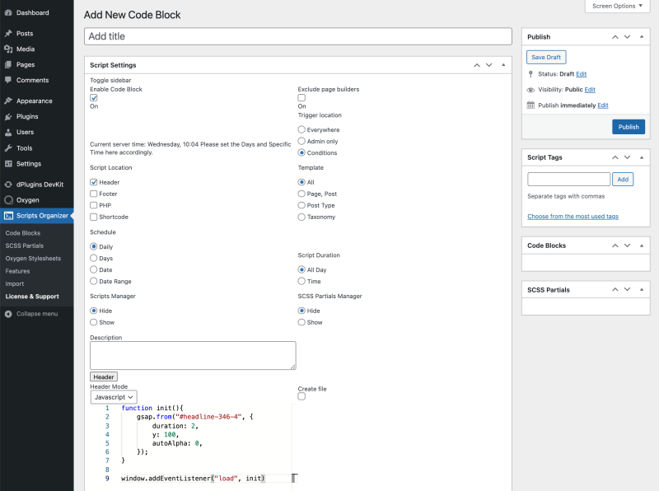
Task: Move Code Blocks panel up arrow
Action: pyautogui.click(x=615, y=245)
